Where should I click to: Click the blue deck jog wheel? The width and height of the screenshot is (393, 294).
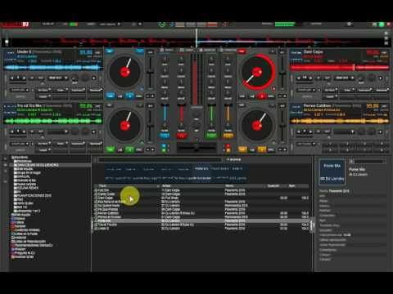tap(125, 72)
